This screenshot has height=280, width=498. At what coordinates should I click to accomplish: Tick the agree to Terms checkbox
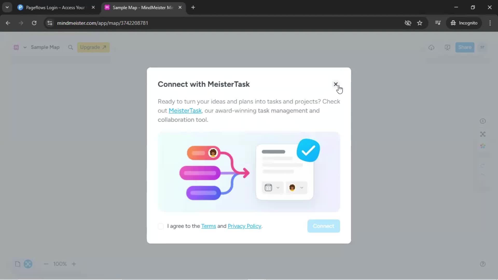(161, 226)
